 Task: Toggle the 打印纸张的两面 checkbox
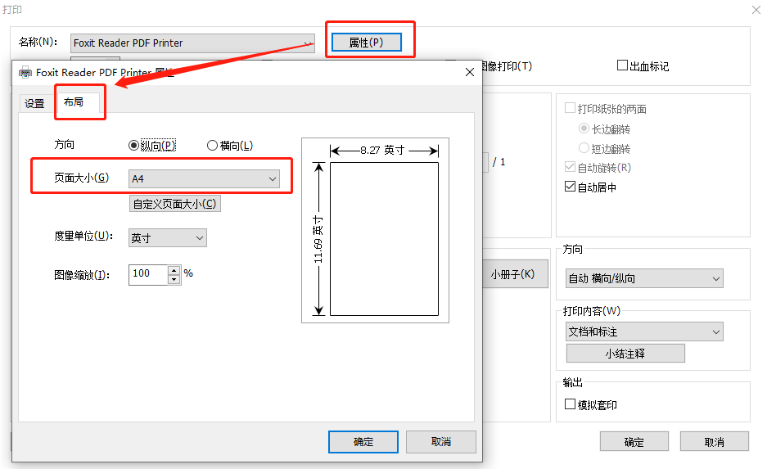pyautogui.click(x=570, y=107)
